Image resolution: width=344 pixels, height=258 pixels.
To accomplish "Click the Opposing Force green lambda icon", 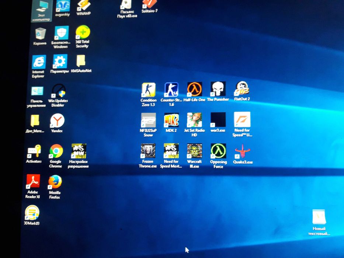I will (218, 151).
